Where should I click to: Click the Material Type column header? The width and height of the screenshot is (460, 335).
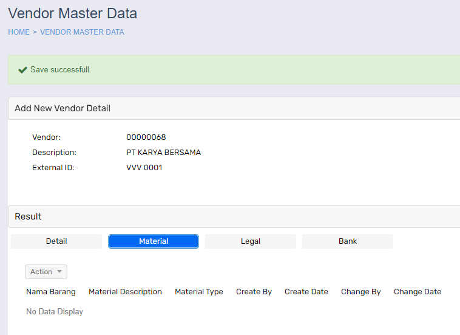click(x=199, y=292)
